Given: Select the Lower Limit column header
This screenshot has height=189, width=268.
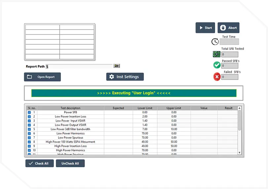Looking at the screenshot, I should 145,108.
